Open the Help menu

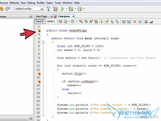[77, 3]
